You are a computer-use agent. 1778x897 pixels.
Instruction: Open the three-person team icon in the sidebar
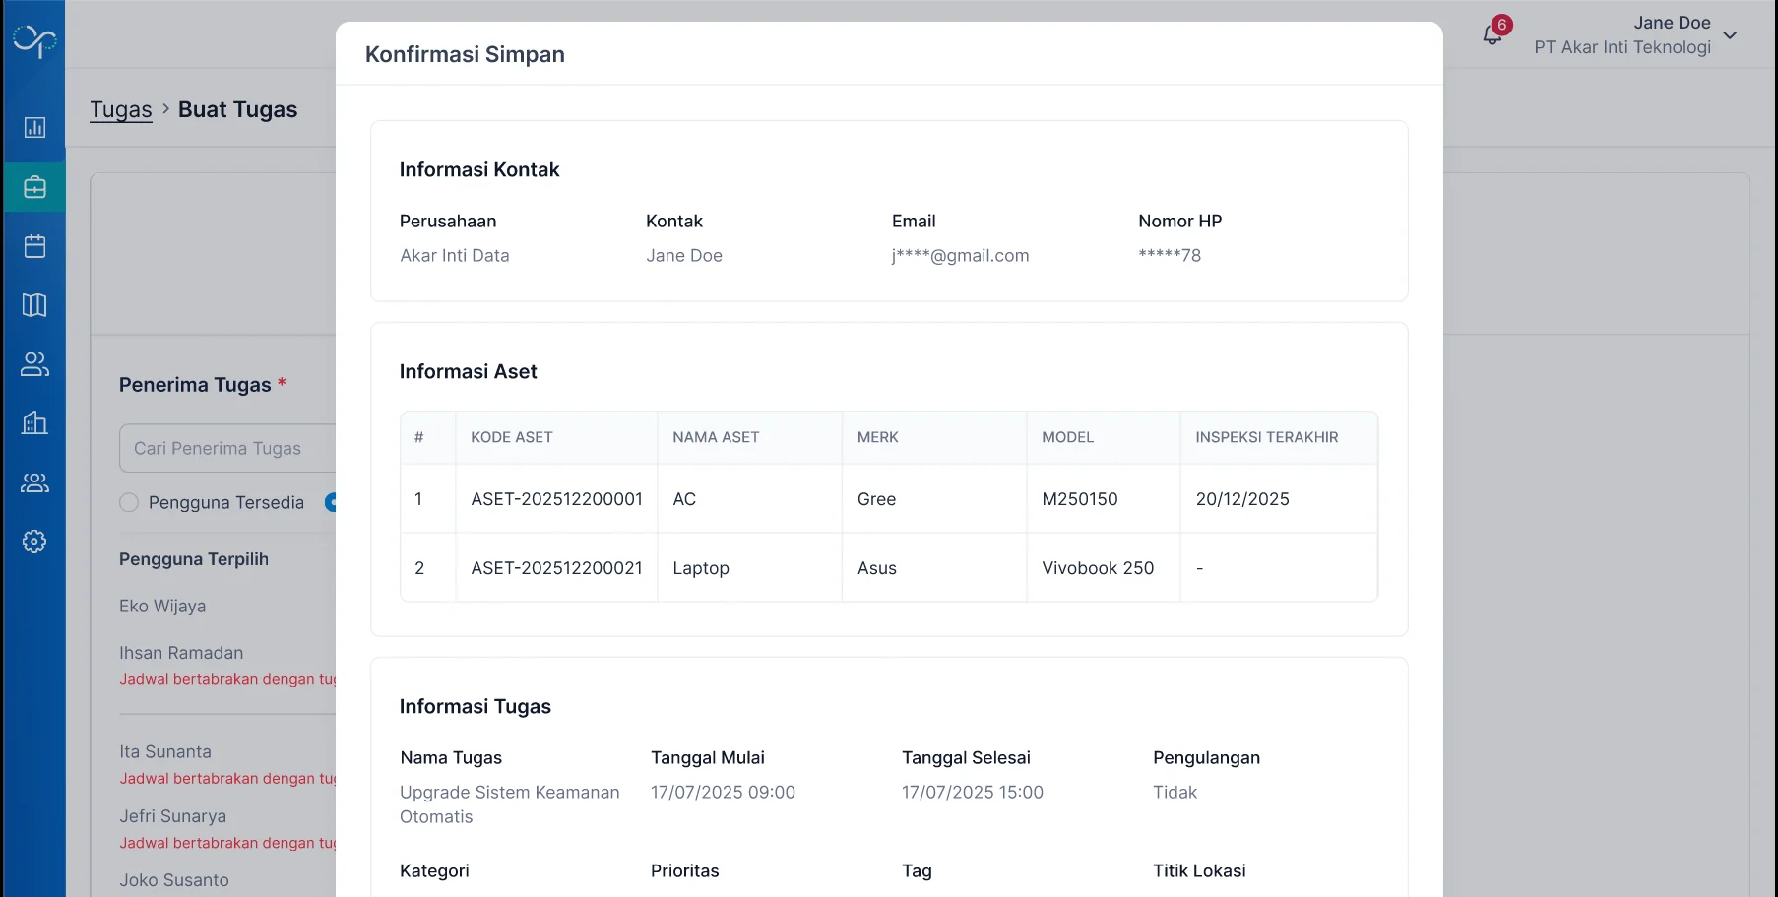(x=34, y=482)
